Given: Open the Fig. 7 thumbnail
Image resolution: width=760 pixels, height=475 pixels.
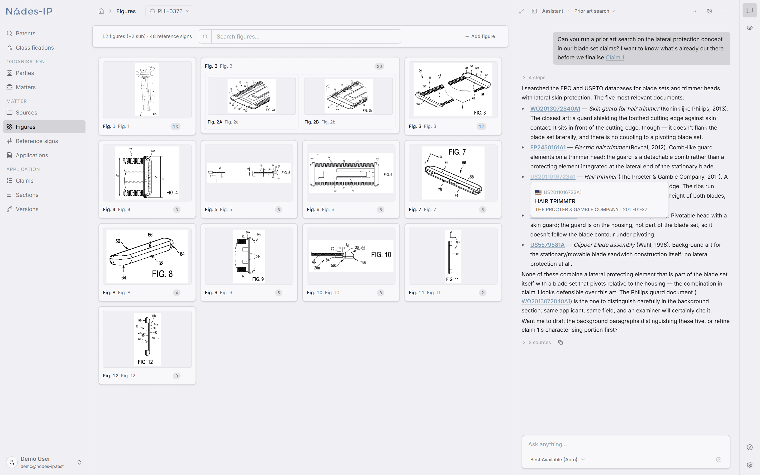Looking at the screenshot, I should coord(453,173).
